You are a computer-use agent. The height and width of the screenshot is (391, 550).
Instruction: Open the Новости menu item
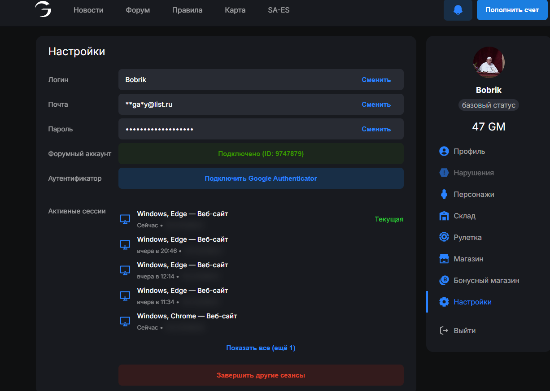click(x=88, y=10)
